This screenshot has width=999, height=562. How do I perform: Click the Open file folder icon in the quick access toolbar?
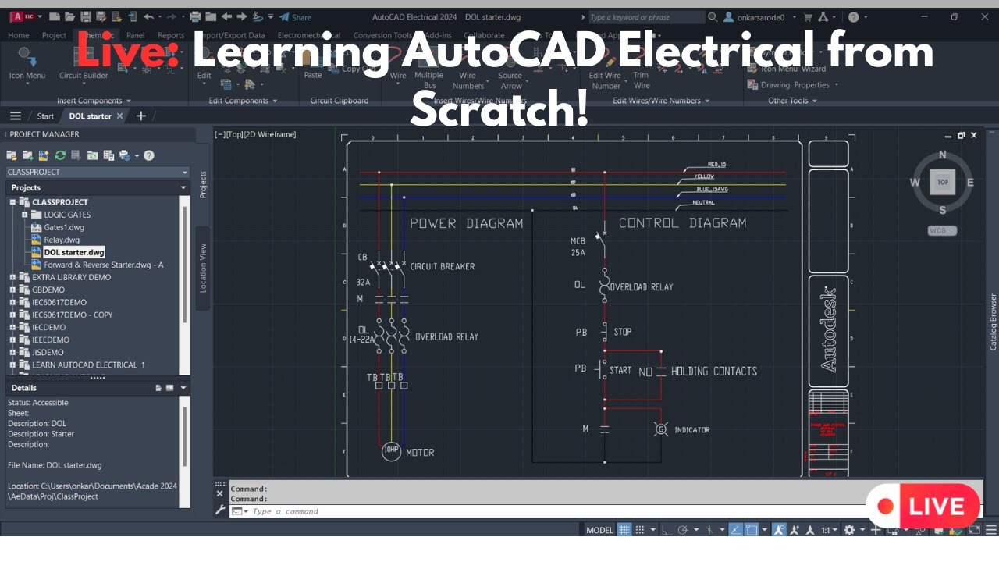70,16
